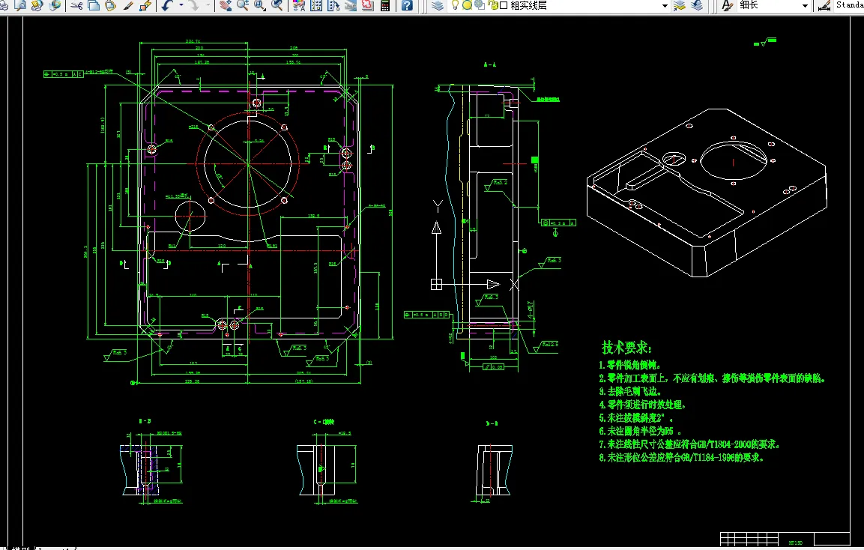
Task: Open the QuickCalc calculator icon
Action: click(x=385, y=5)
